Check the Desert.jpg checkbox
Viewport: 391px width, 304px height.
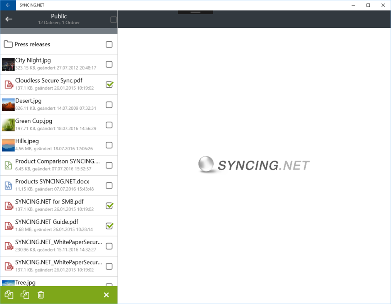point(109,104)
